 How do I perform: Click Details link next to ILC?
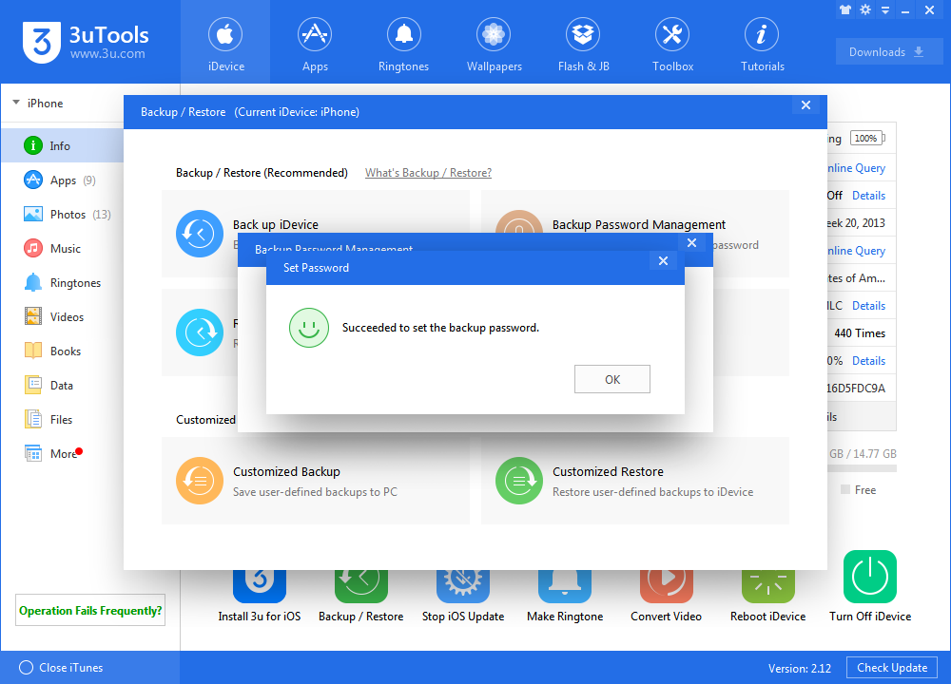pyautogui.click(x=868, y=305)
